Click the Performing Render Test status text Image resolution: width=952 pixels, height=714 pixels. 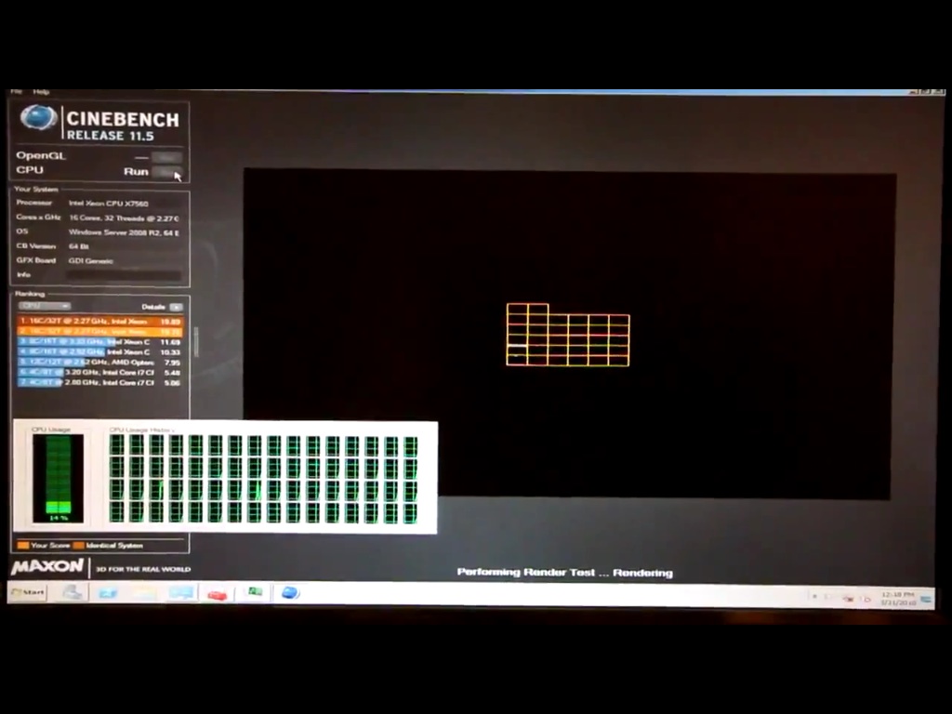tap(564, 573)
